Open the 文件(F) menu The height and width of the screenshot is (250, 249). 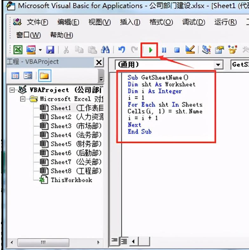point(37,22)
